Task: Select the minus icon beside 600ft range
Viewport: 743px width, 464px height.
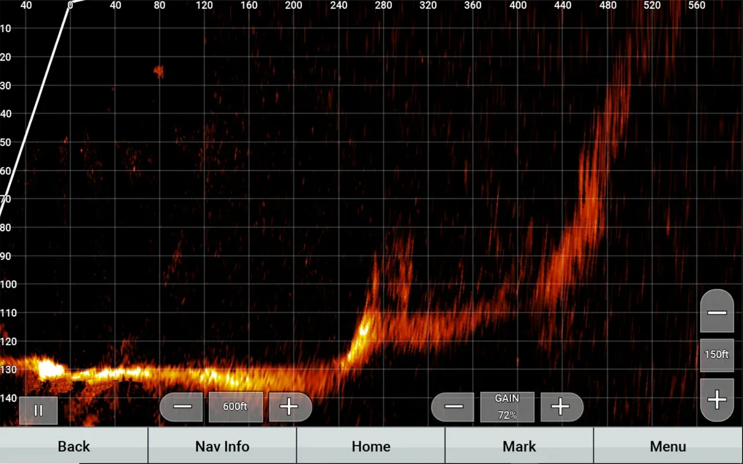Action: tap(182, 407)
